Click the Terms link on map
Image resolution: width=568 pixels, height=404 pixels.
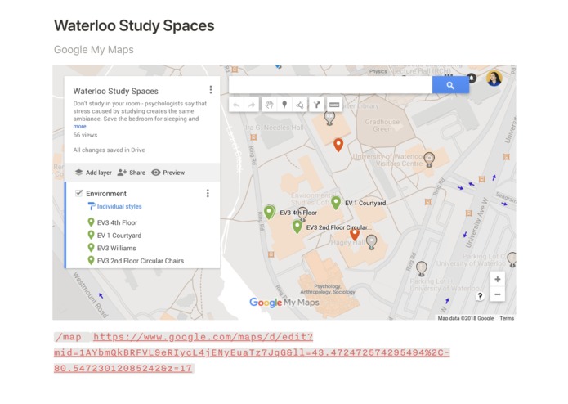point(507,318)
